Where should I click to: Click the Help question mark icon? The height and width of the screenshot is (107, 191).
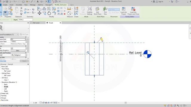point(176,1)
